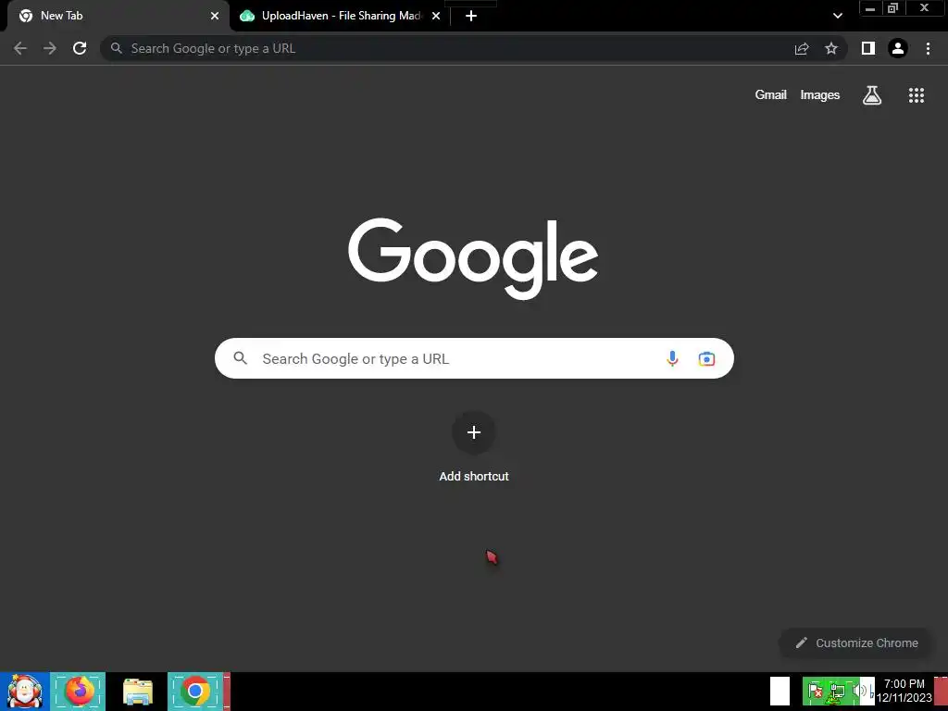Viewport: 948px width, 711px height.
Task: Click the Customize Chrome button
Action: (856, 642)
